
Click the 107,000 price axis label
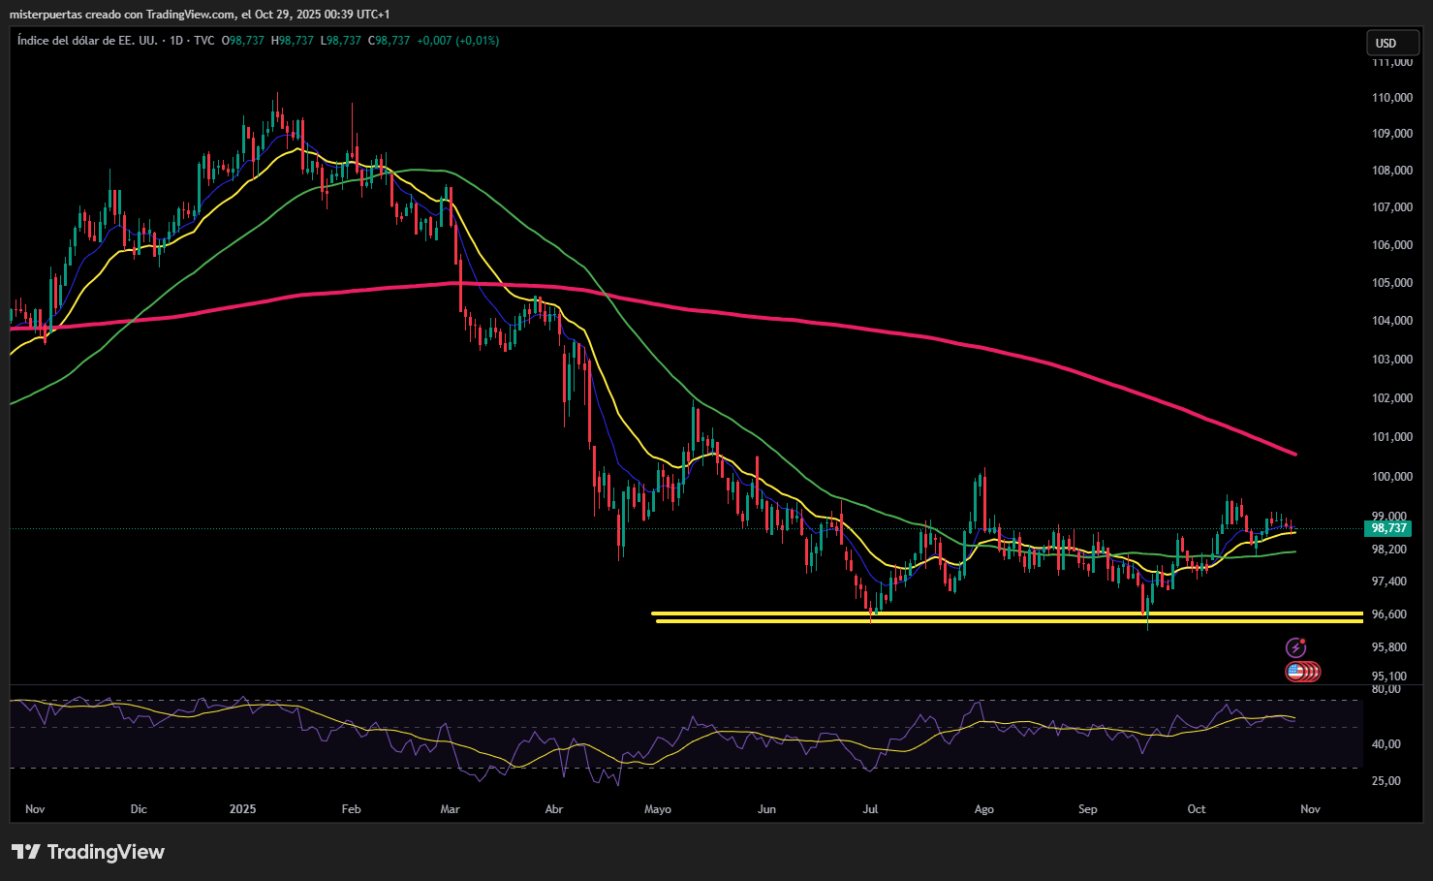click(x=1392, y=207)
